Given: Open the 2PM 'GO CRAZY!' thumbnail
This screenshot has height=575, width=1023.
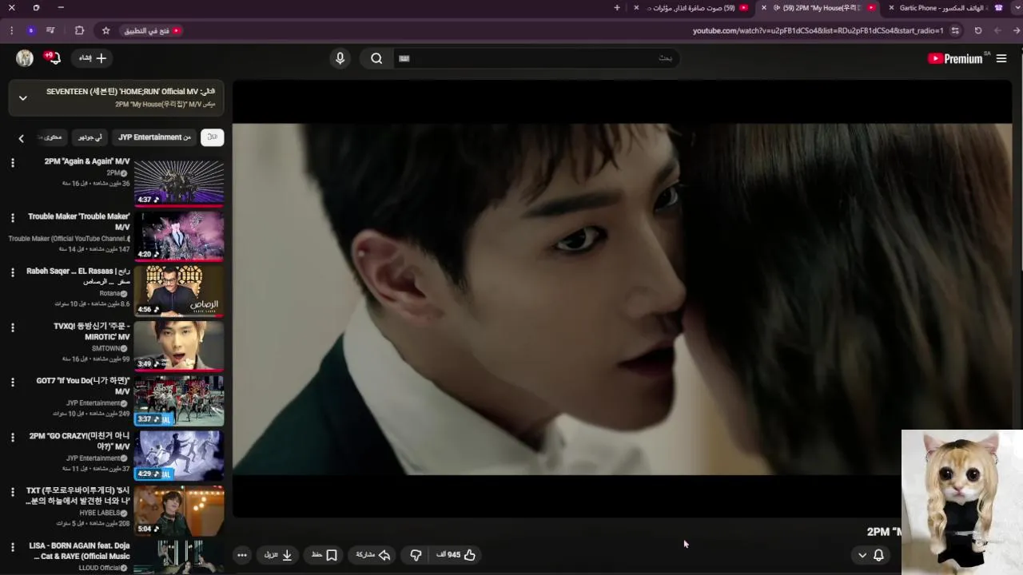Looking at the screenshot, I should 179,456.
